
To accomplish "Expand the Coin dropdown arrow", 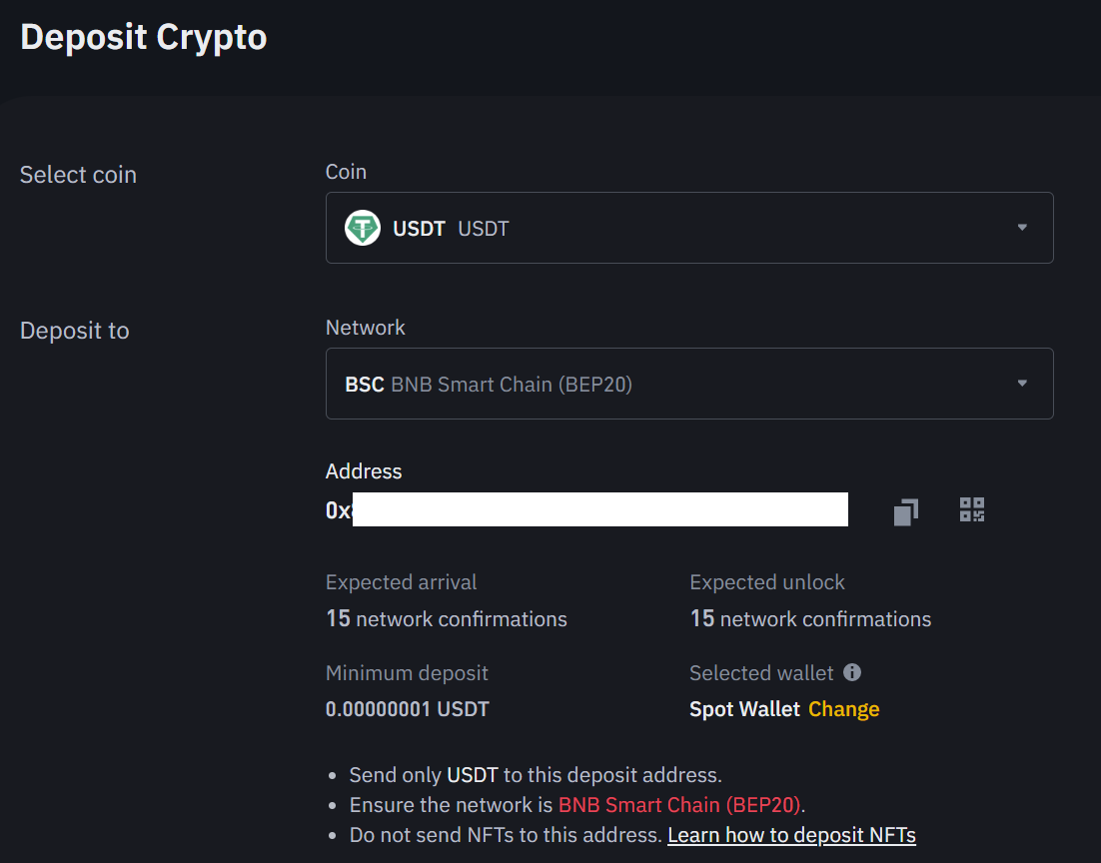I will tap(1022, 228).
